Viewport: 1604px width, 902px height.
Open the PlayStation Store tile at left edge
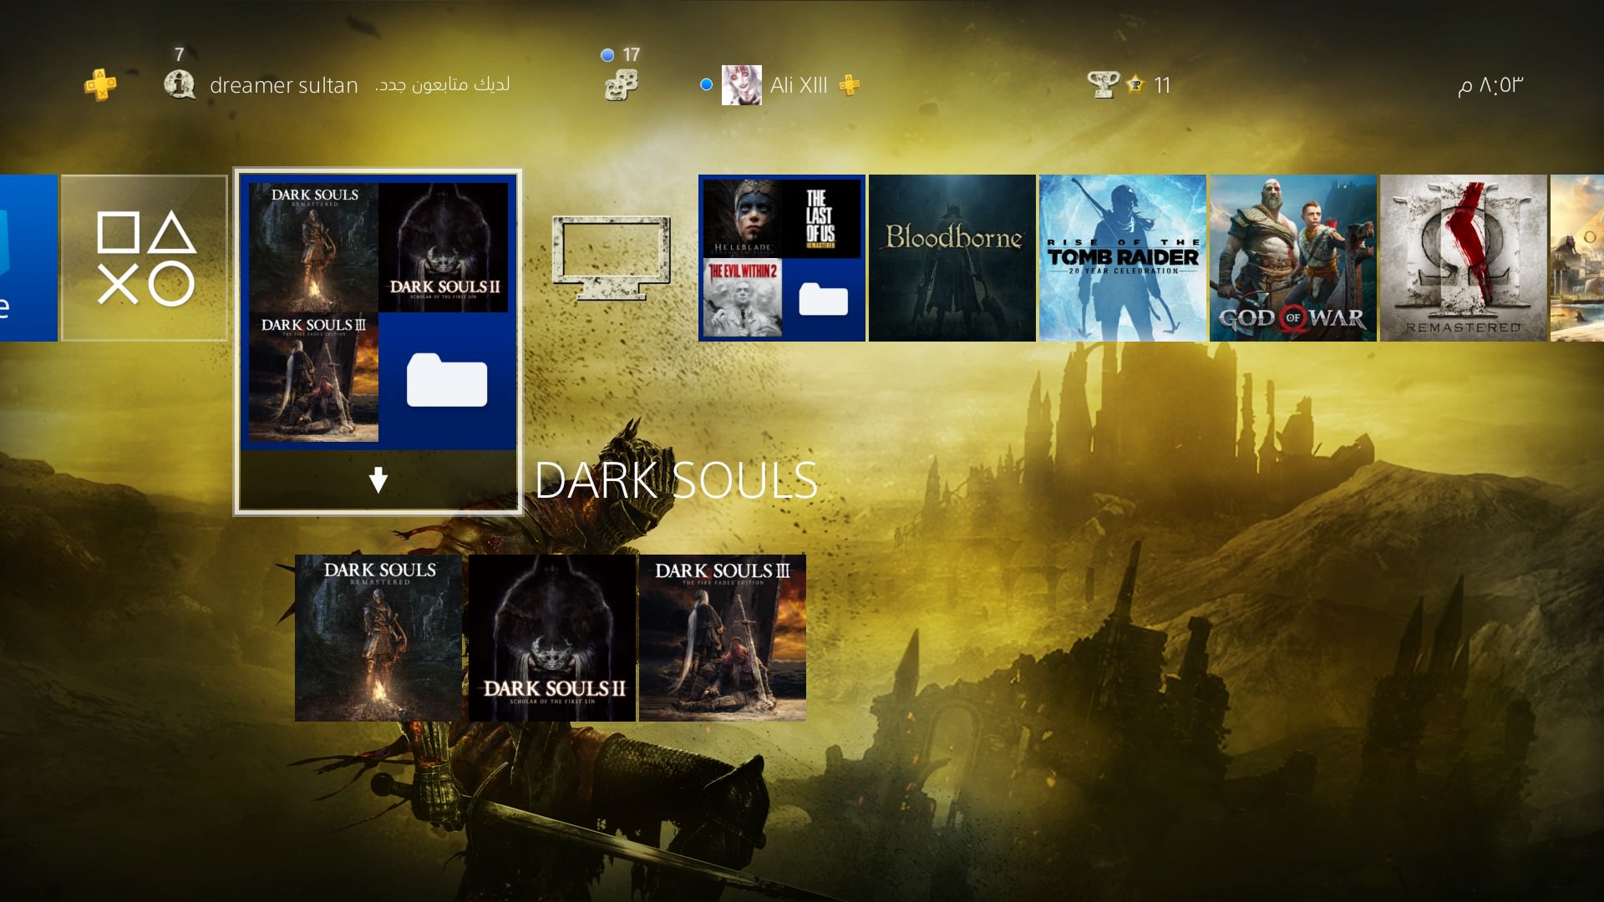(28, 257)
